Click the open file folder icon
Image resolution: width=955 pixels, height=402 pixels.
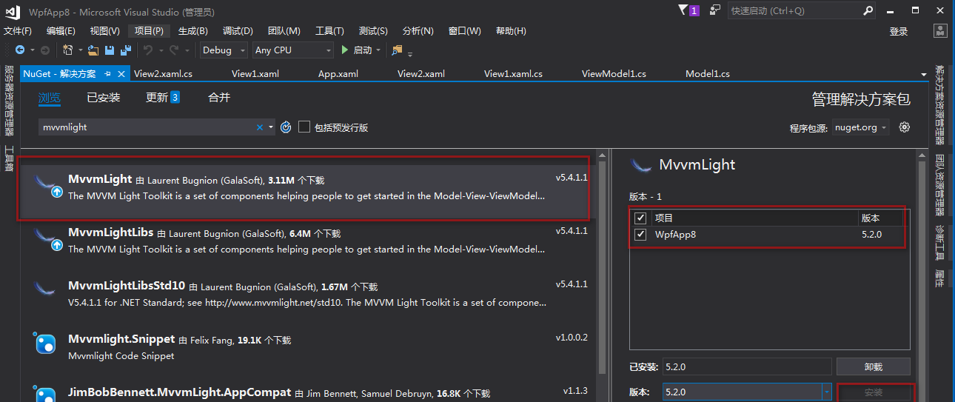(x=93, y=50)
